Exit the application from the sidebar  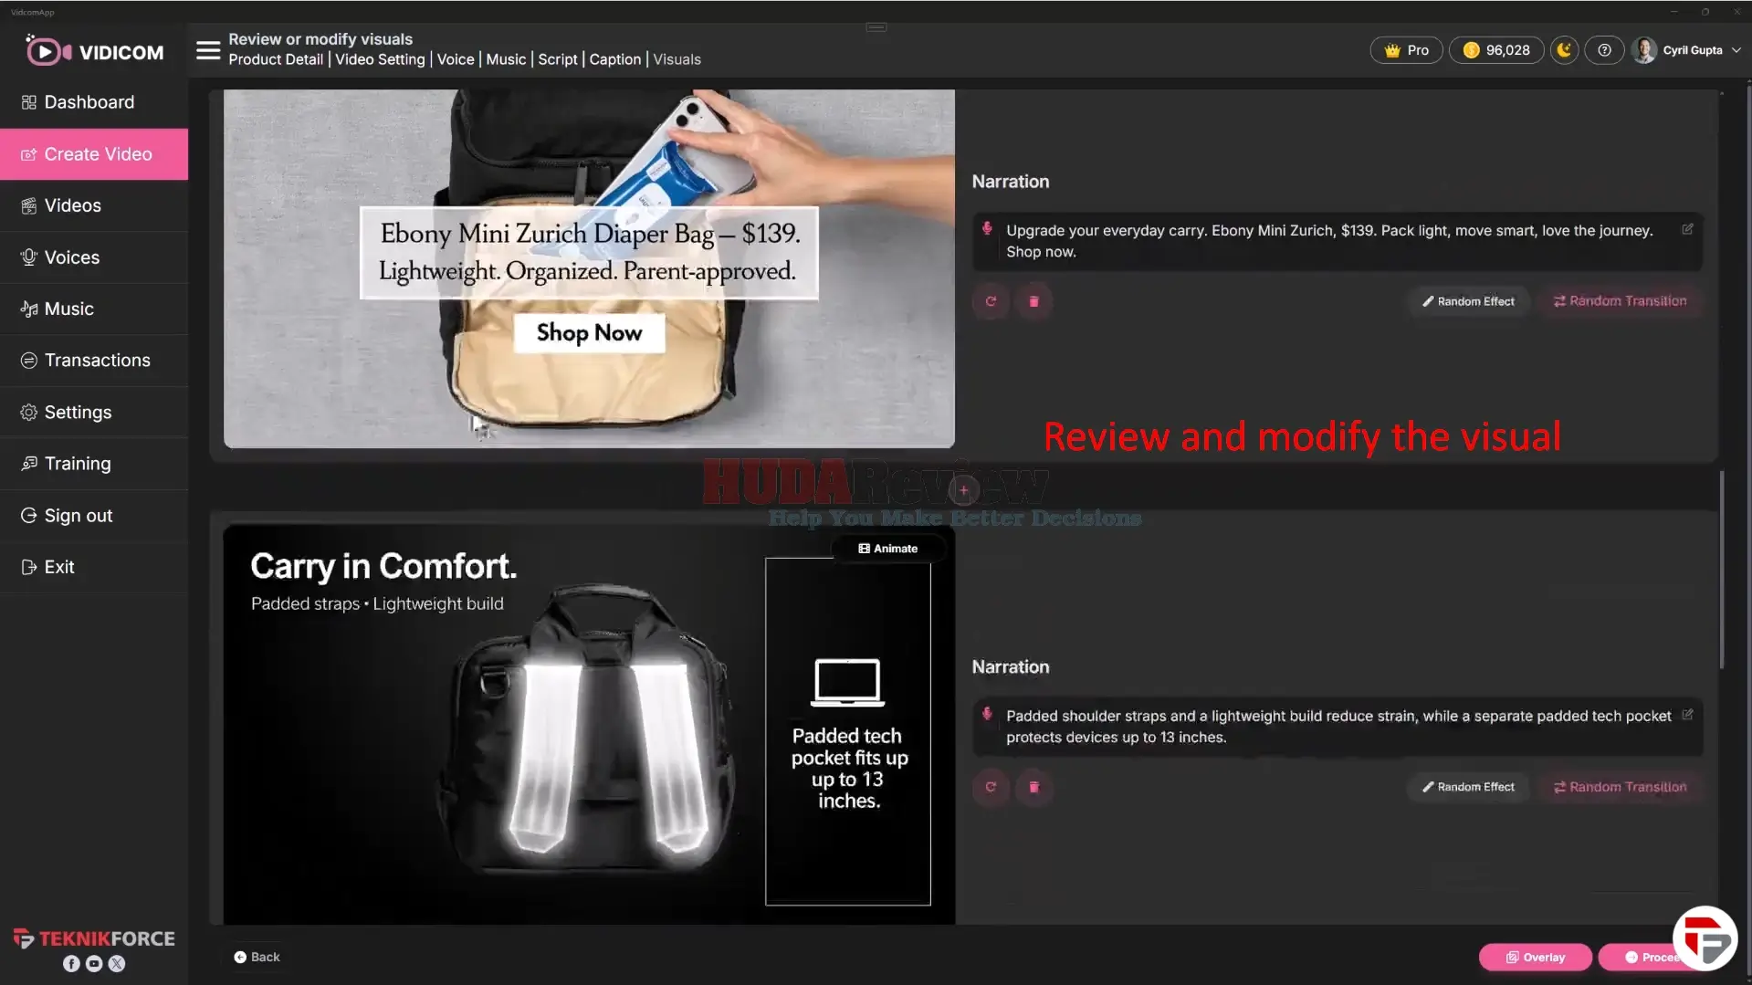94,567
